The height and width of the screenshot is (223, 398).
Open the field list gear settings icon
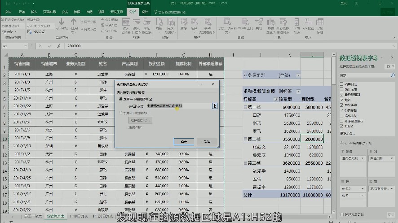389,66
